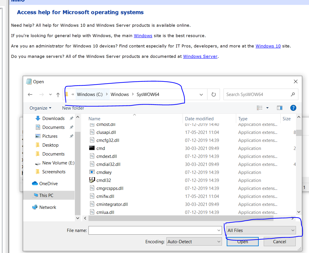
Task: Click the Back arrow in Open dialog
Action: pos(30,95)
